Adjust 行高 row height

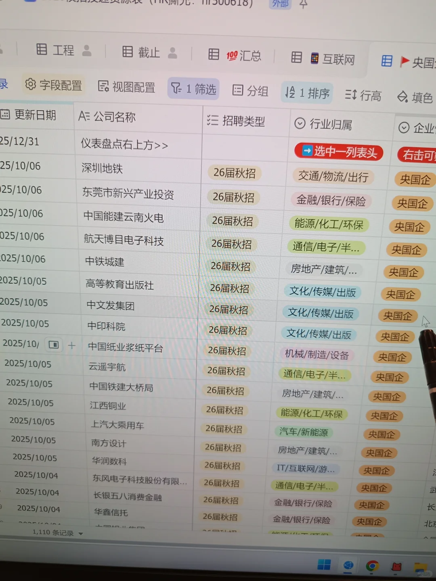[x=363, y=95]
